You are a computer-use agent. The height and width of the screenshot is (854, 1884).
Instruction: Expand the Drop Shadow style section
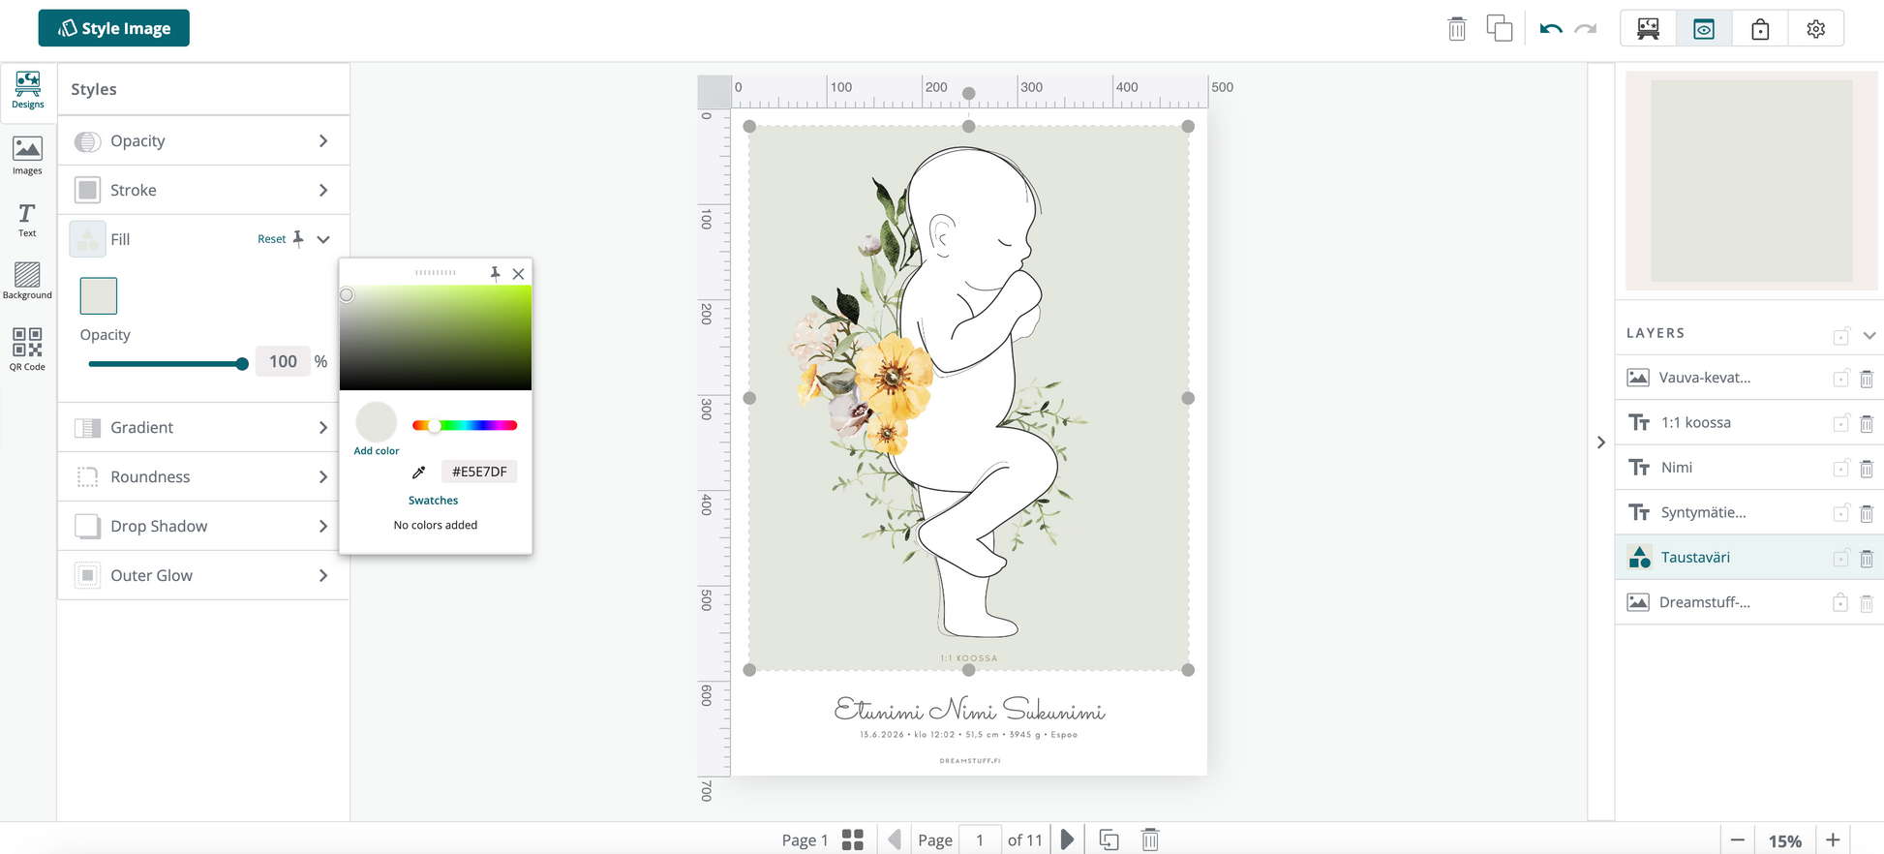(203, 527)
